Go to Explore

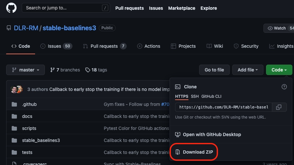click(x=209, y=8)
